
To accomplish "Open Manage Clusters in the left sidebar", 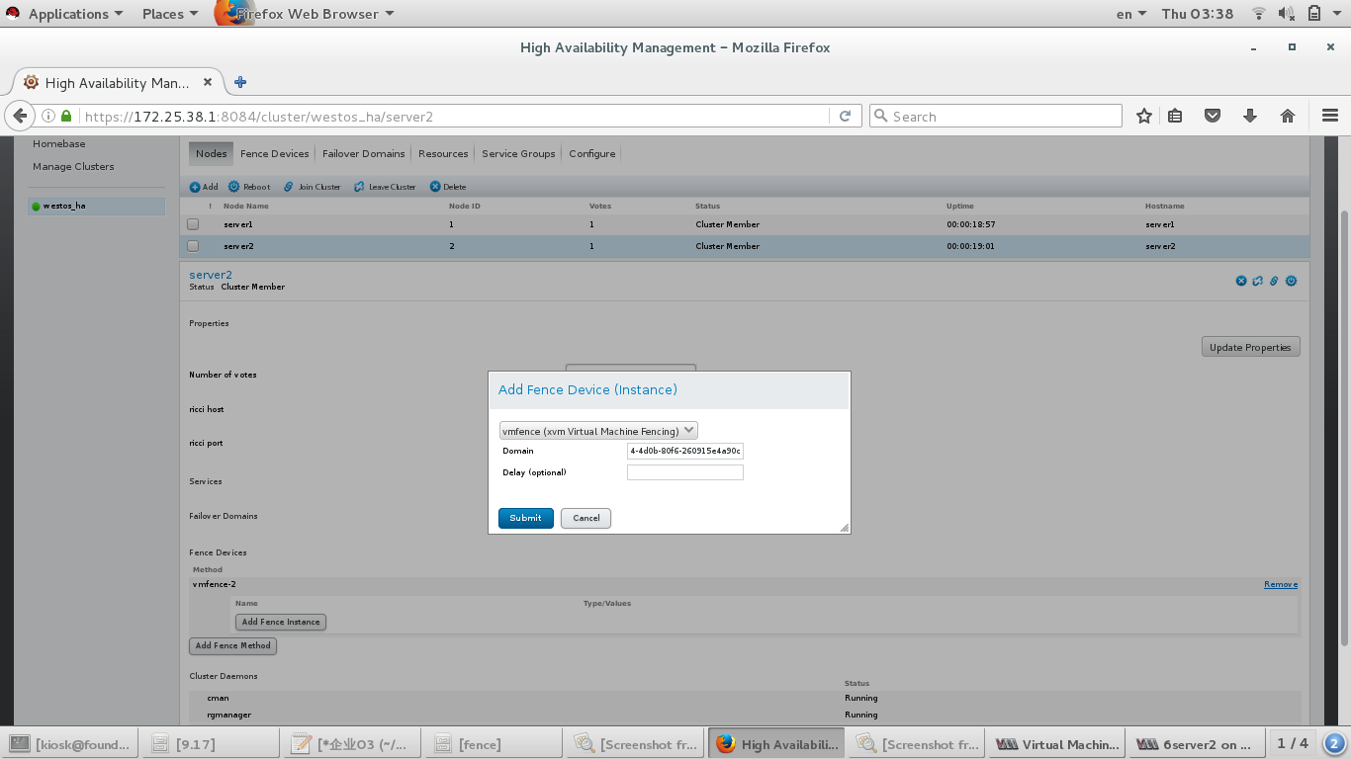I will point(73,166).
